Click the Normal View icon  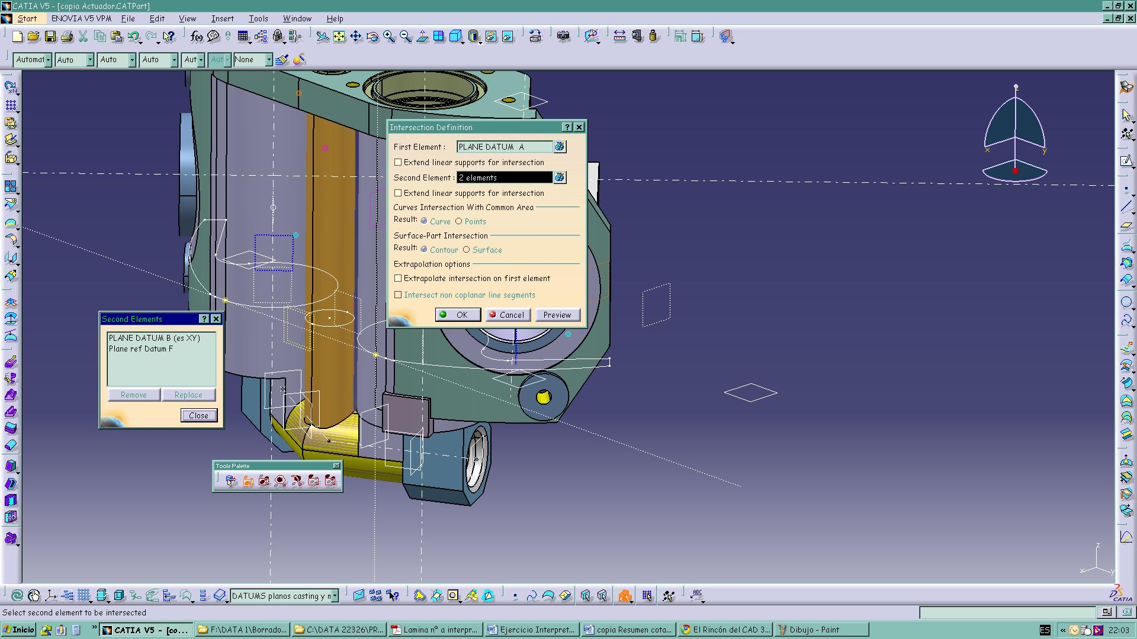click(422, 37)
